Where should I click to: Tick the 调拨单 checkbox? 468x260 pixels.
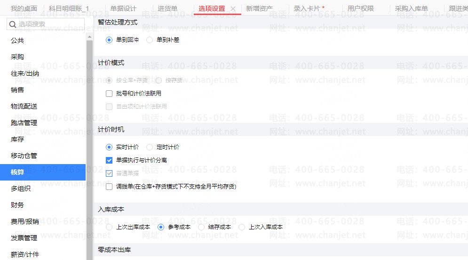(x=109, y=187)
